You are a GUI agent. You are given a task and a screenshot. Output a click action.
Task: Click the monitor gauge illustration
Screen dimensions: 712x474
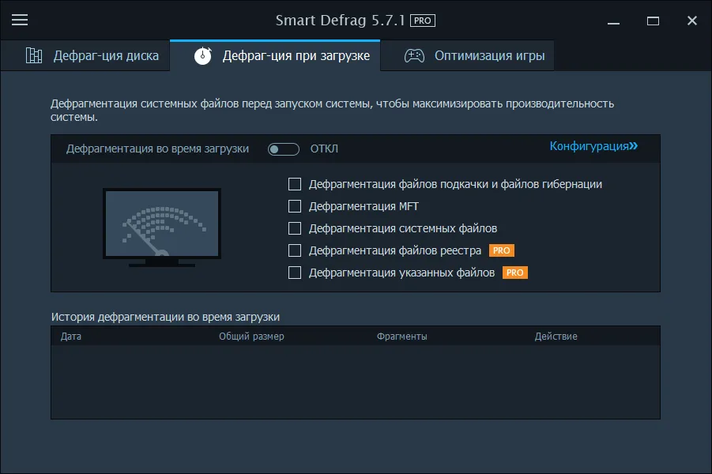[162, 228]
